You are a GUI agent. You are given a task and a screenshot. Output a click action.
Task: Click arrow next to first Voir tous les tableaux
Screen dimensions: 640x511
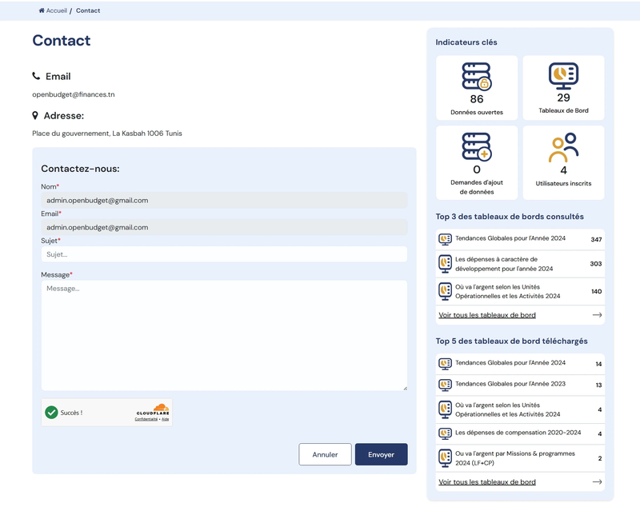click(x=597, y=315)
